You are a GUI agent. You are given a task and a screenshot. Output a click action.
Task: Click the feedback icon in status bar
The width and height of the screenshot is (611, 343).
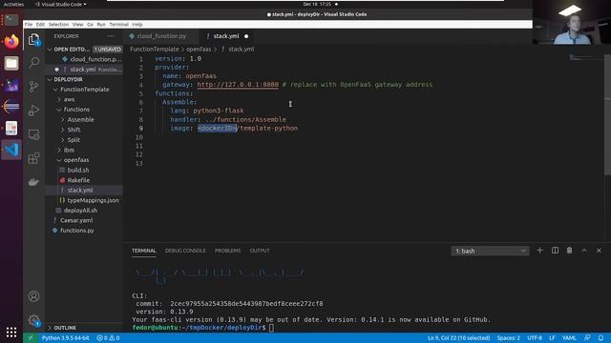587,338
